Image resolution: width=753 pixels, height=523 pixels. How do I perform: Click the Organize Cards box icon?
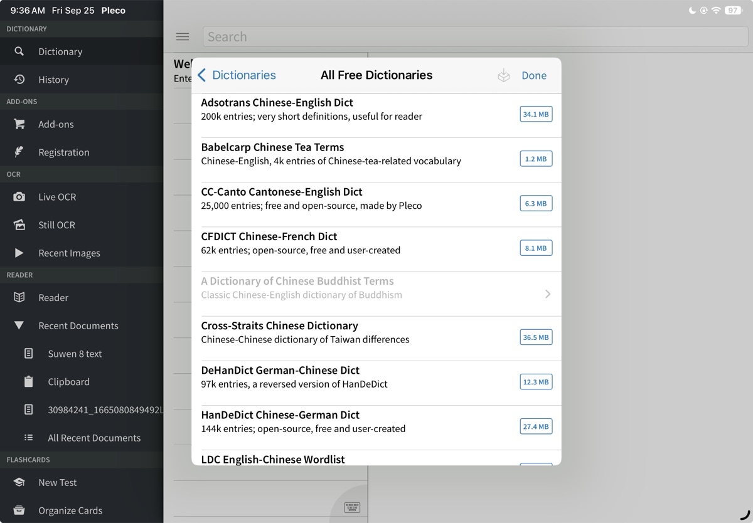[19, 510]
